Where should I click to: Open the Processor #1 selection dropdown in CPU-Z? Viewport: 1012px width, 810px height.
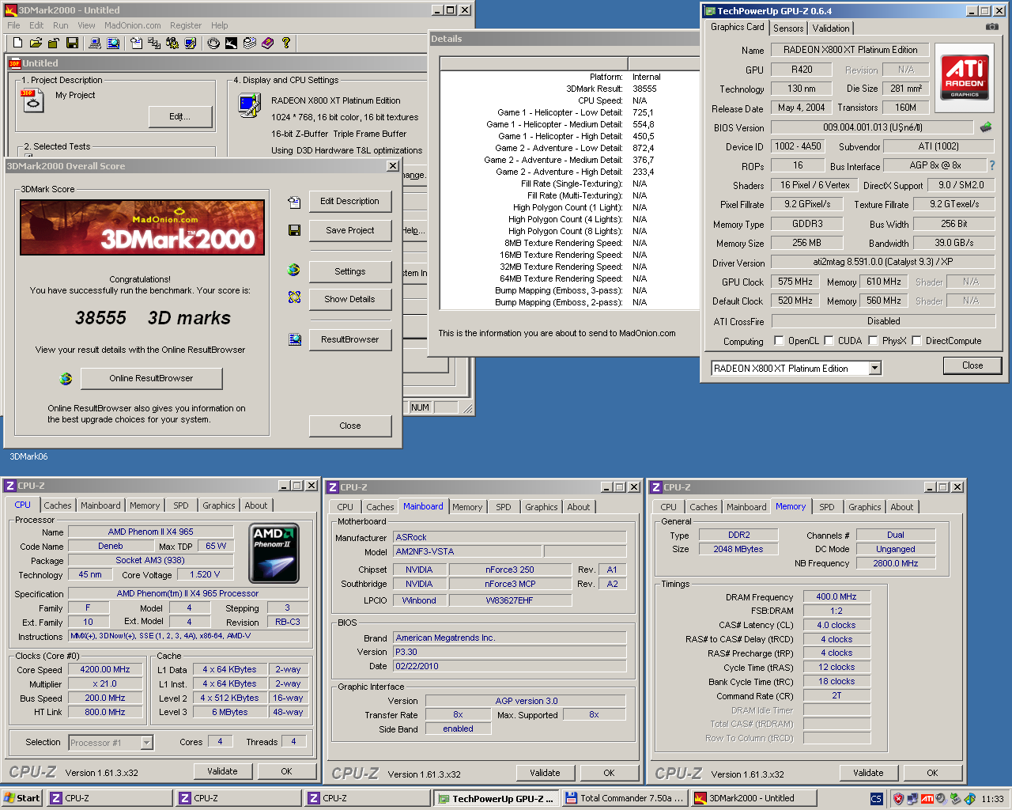tap(146, 742)
